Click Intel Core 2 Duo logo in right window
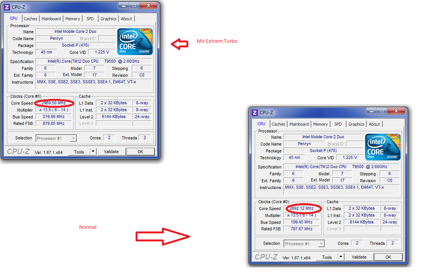This screenshot has width=440, height=275. point(383,147)
